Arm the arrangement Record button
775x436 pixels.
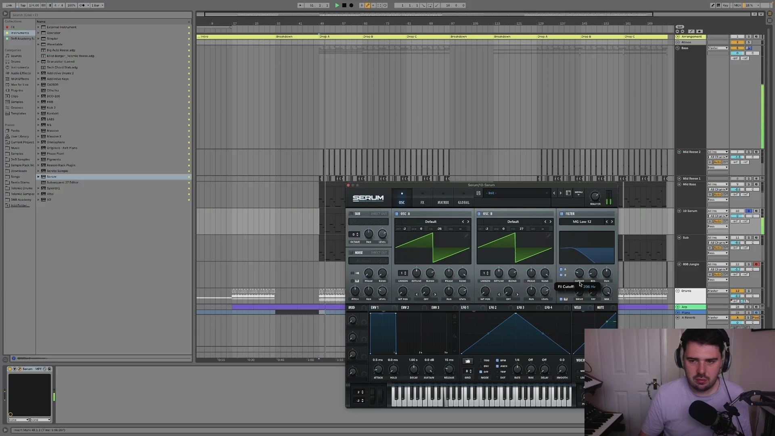pyautogui.click(x=351, y=5)
